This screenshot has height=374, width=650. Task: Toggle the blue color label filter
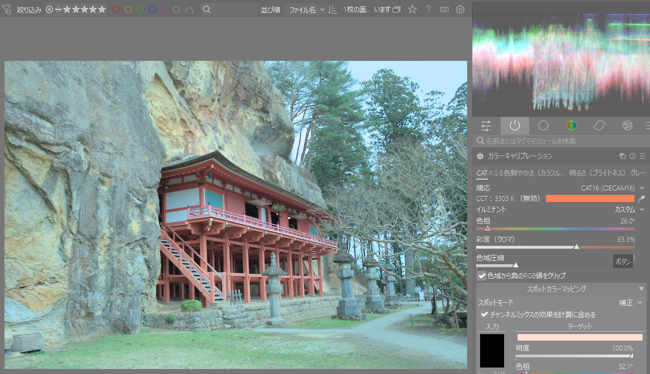152,9
